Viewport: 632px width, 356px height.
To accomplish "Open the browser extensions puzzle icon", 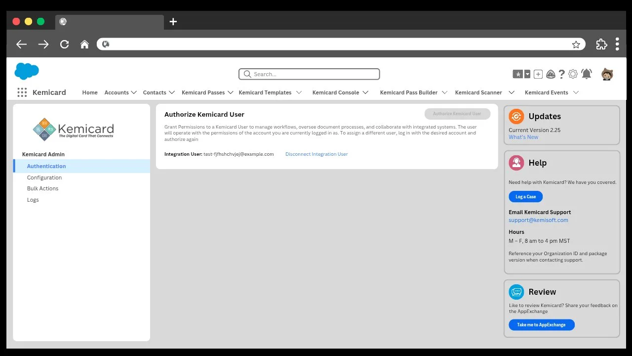I will click(601, 44).
